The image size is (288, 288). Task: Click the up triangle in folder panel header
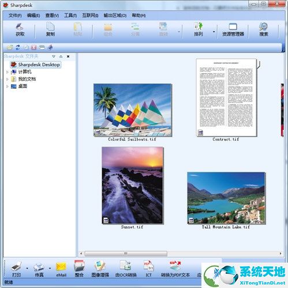point(61,56)
